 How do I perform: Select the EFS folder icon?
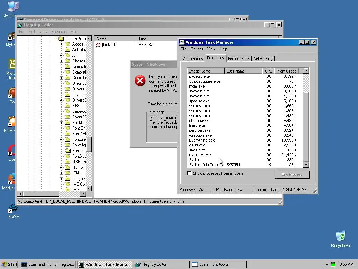pyautogui.click(x=67, y=106)
